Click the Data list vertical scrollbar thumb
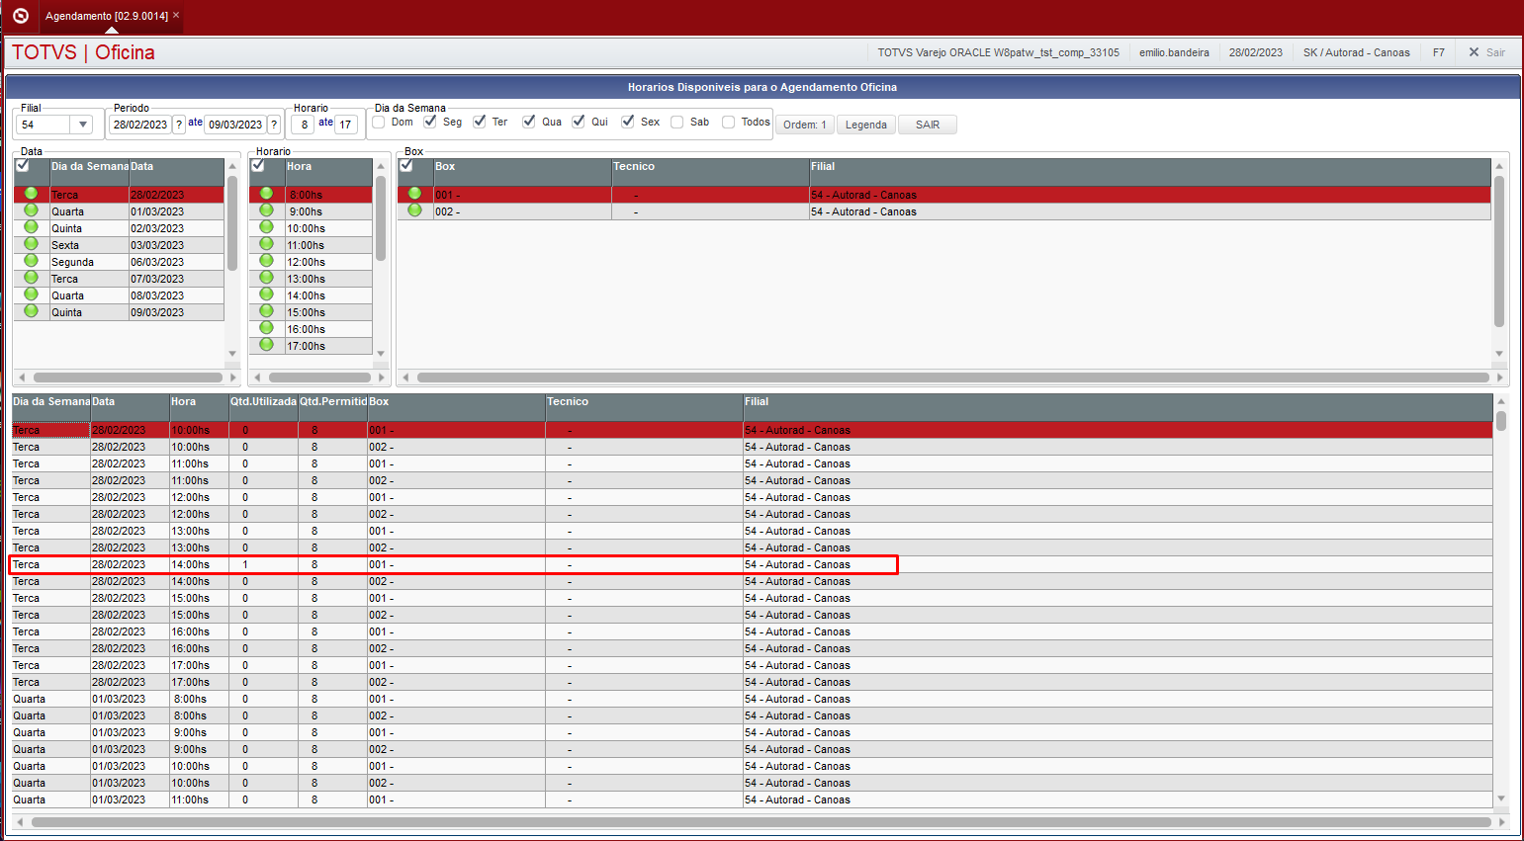 (x=232, y=223)
